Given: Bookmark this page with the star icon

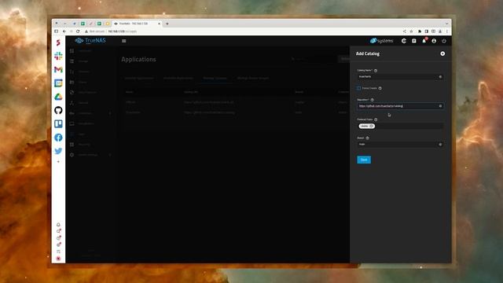Looking at the screenshot, I should (411, 31).
